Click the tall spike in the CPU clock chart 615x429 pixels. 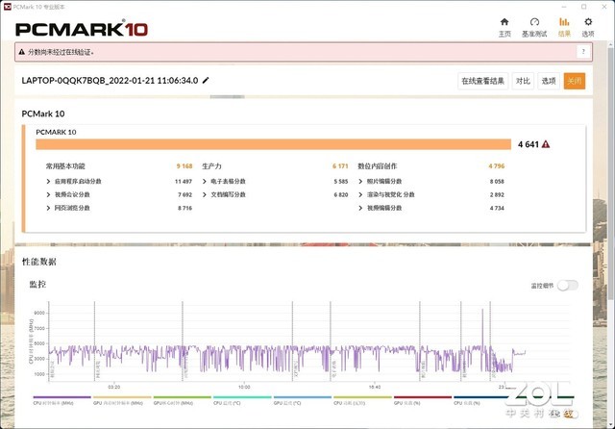tap(482, 330)
